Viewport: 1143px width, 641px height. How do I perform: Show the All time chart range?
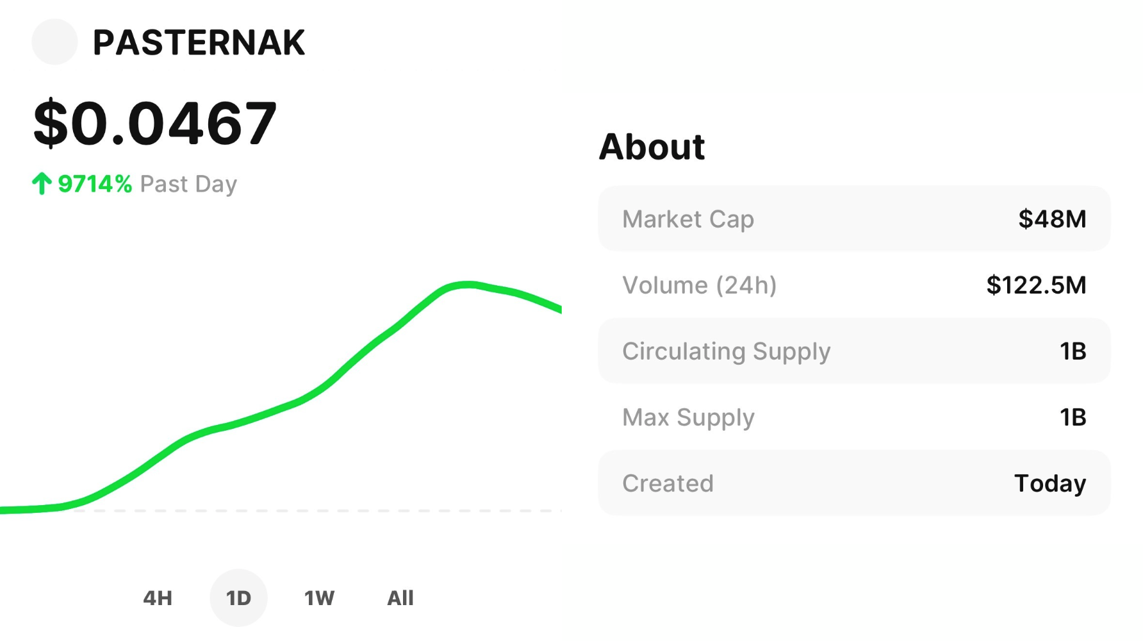point(400,598)
